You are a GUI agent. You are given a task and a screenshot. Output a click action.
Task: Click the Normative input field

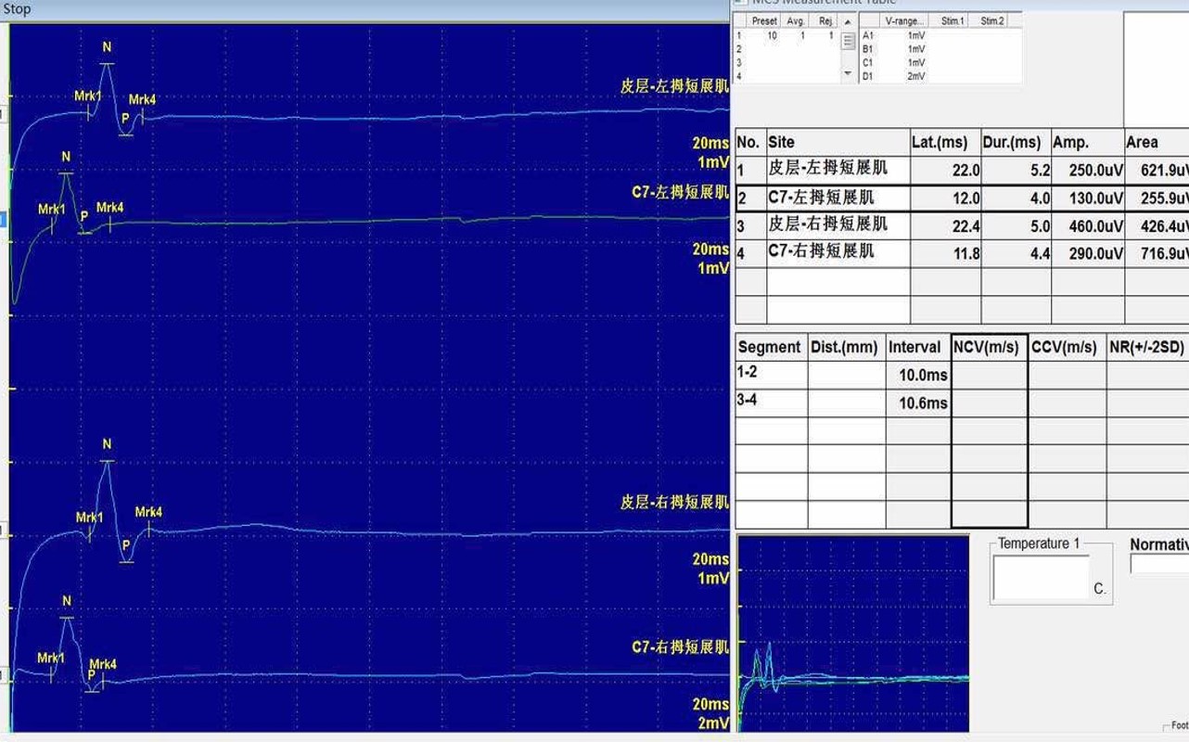pyautogui.click(x=1161, y=563)
